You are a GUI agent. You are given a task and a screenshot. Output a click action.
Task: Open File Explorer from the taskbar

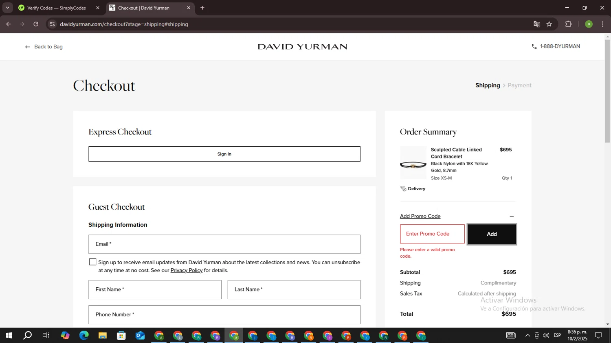pyautogui.click(x=103, y=336)
